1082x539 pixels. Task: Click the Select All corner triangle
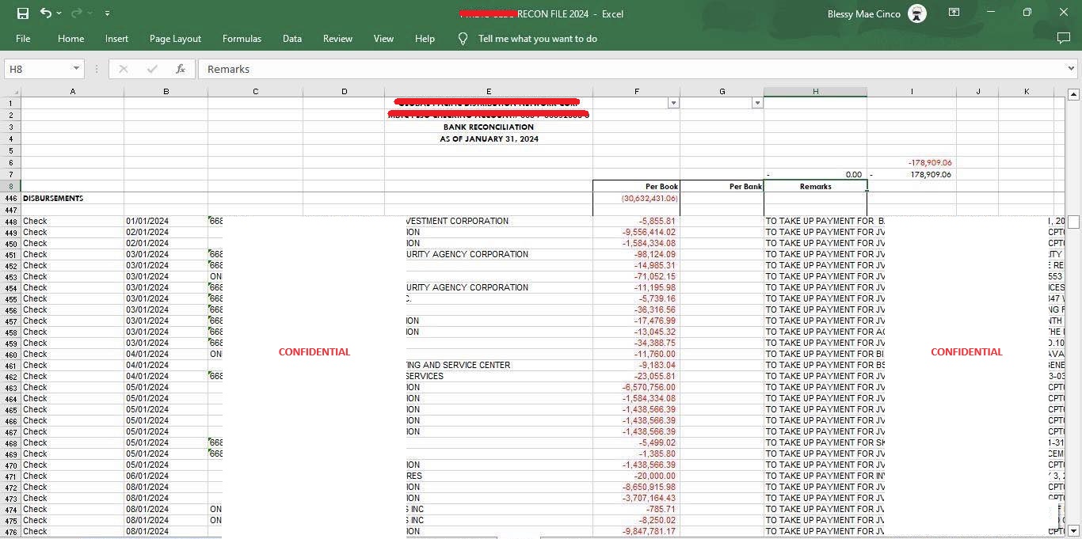coord(11,92)
